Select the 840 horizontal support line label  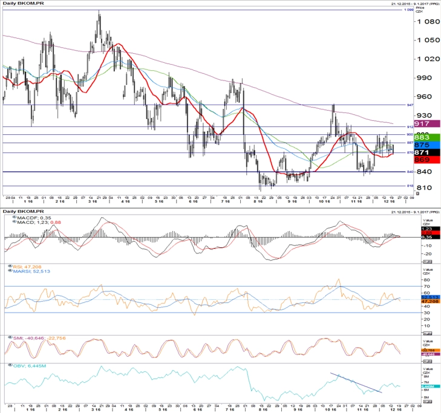(x=410, y=172)
